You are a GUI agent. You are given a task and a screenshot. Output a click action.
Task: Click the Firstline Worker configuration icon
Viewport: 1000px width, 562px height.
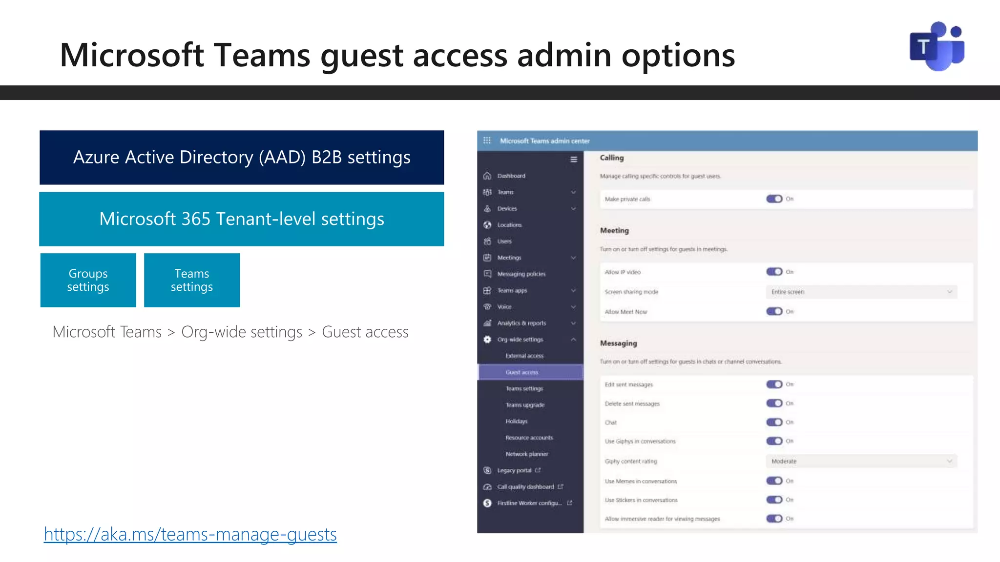coord(487,503)
